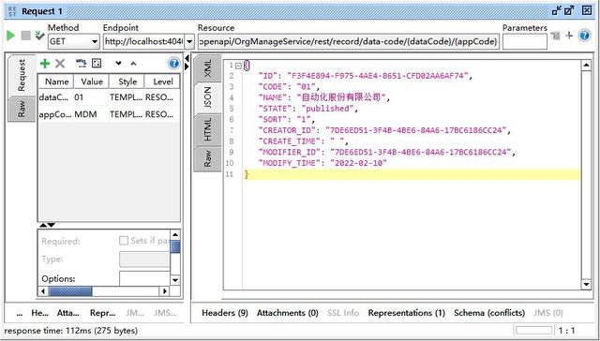
Task: Click detail panel scroll down arrow
Action: 175,280
